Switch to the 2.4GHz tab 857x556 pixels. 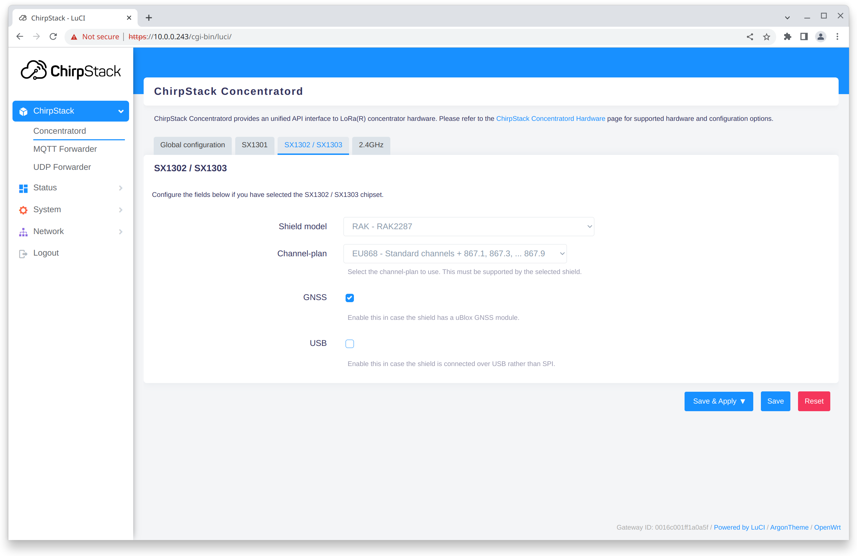click(371, 144)
